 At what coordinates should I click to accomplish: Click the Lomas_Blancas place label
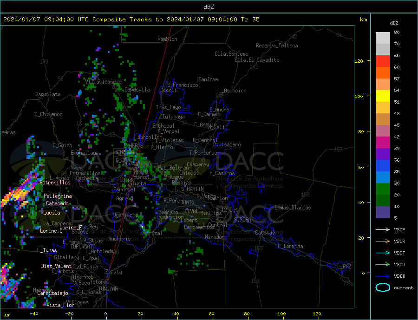click(x=293, y=208)
